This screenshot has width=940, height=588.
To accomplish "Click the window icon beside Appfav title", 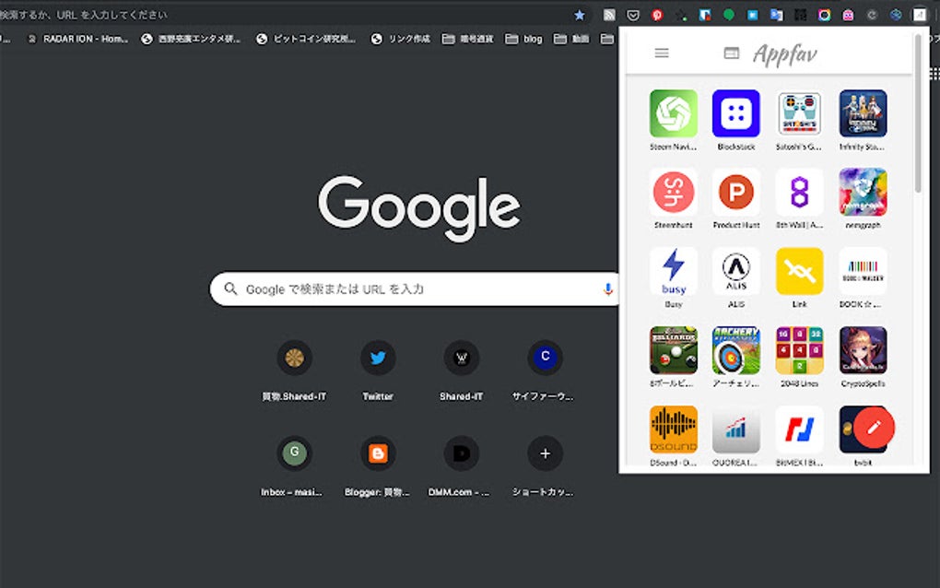I will pos(732,53).
